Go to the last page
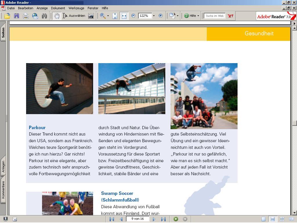Image resolution: width=297 pixels, height=223 pixels. tap(163, 219)
